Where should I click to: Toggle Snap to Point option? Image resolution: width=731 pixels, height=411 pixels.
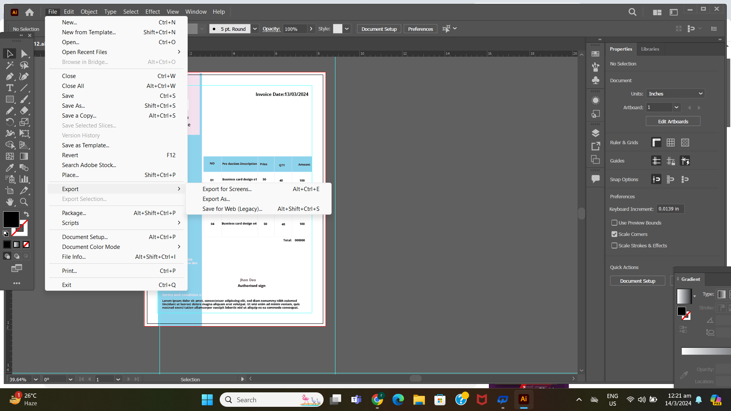point(656,179)
